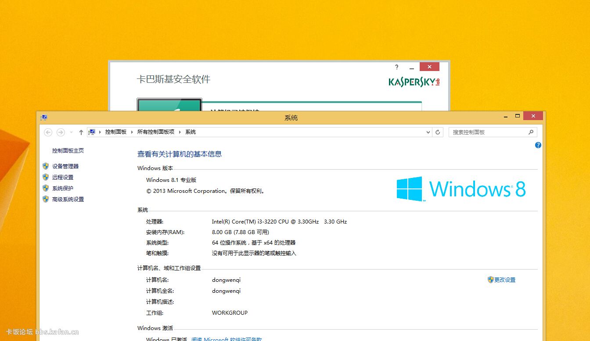This screenshot has height=341, width=590.
Task: Expand chevron after 控制面板 breadcrumb
Action: 132,132
